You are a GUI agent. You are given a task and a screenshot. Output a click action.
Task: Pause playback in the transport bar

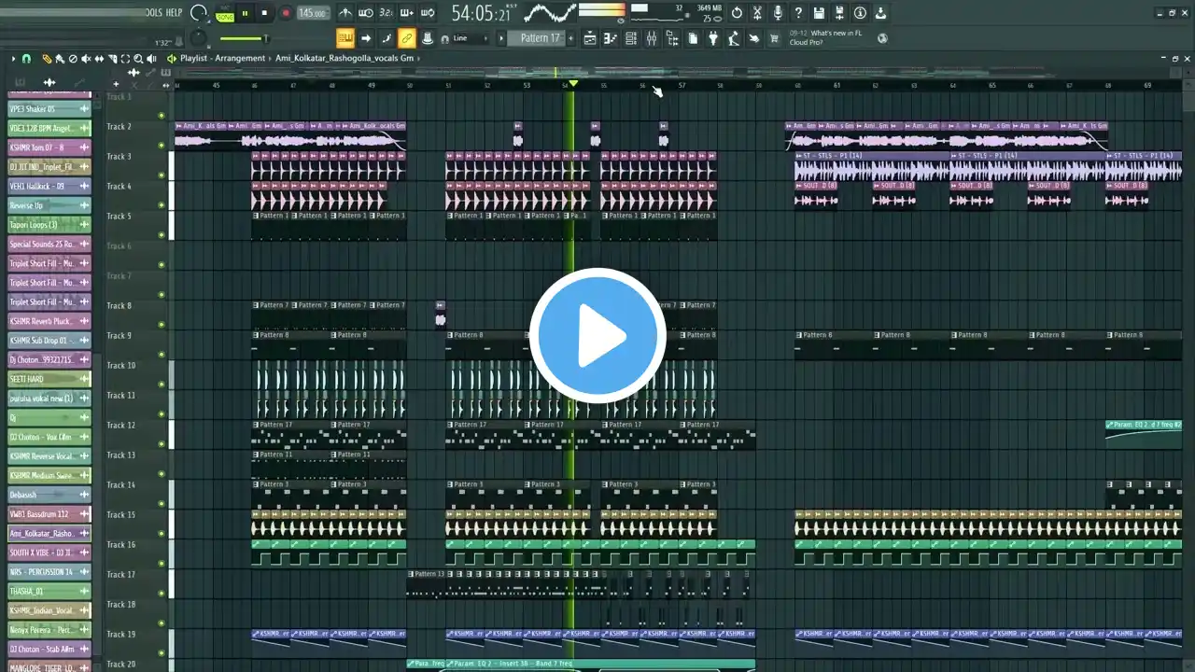tap(245, 13)
